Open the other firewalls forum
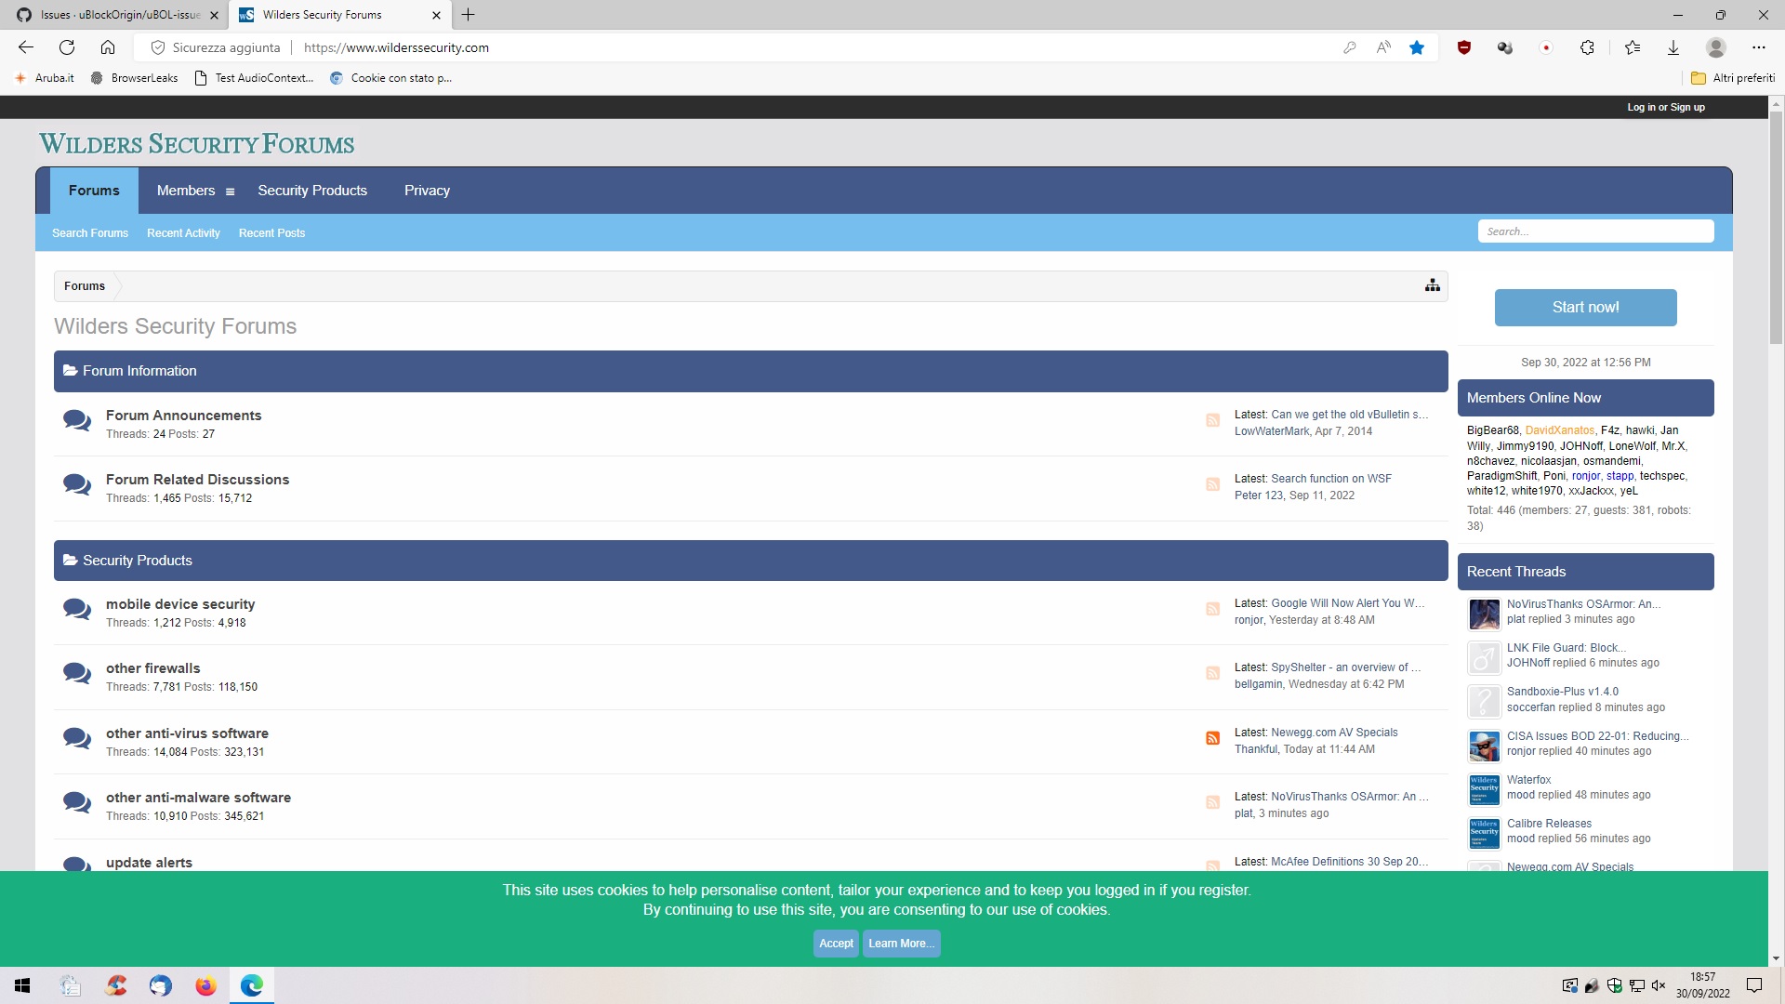 pyautogui.click(x=152, y=668)
